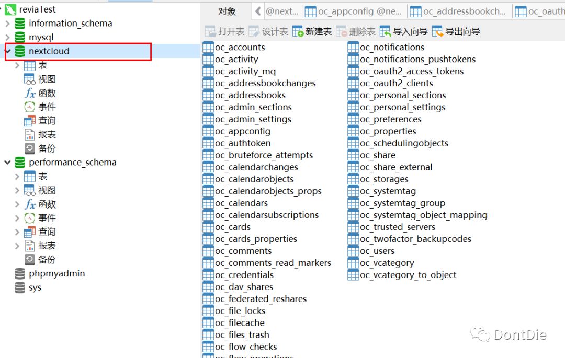Click the performance_schema database icon

20,162
